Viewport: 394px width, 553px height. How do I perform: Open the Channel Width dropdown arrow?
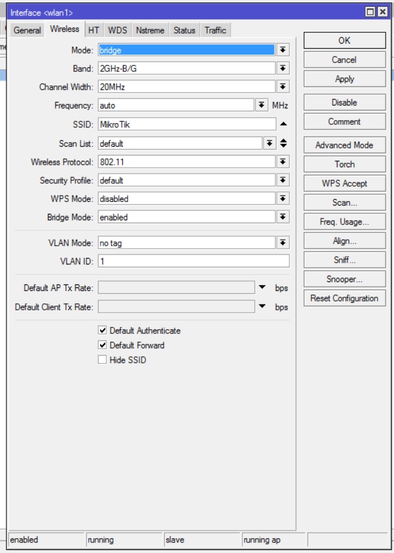(283, 87)
